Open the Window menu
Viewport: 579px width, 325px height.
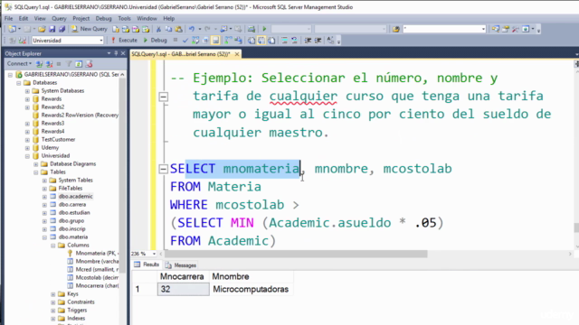point(147,18)
